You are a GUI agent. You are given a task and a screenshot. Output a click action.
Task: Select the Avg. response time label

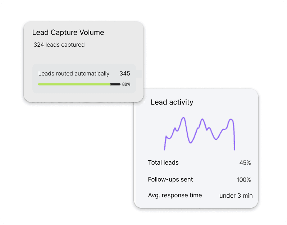[x=175, y=196]
